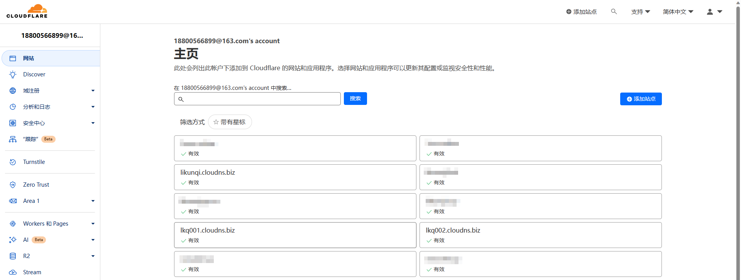Open the 支持 support dropdown
Viewport: 741px width, 280px height.
[x=640, y=12]
